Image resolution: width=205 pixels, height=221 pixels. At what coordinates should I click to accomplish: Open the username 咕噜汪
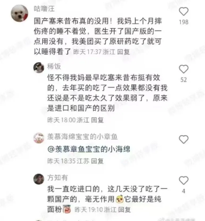44,8
